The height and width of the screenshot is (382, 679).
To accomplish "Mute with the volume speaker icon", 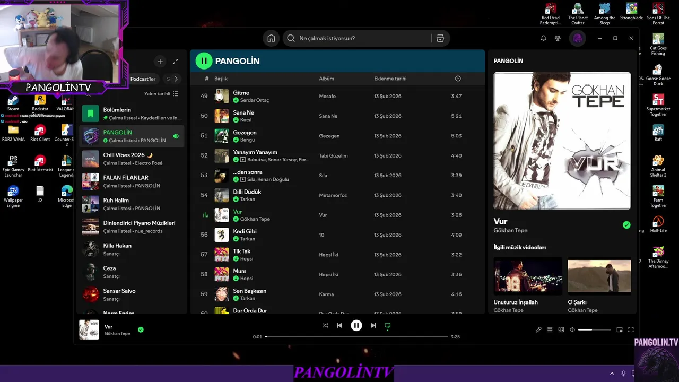I will [572, 329].
